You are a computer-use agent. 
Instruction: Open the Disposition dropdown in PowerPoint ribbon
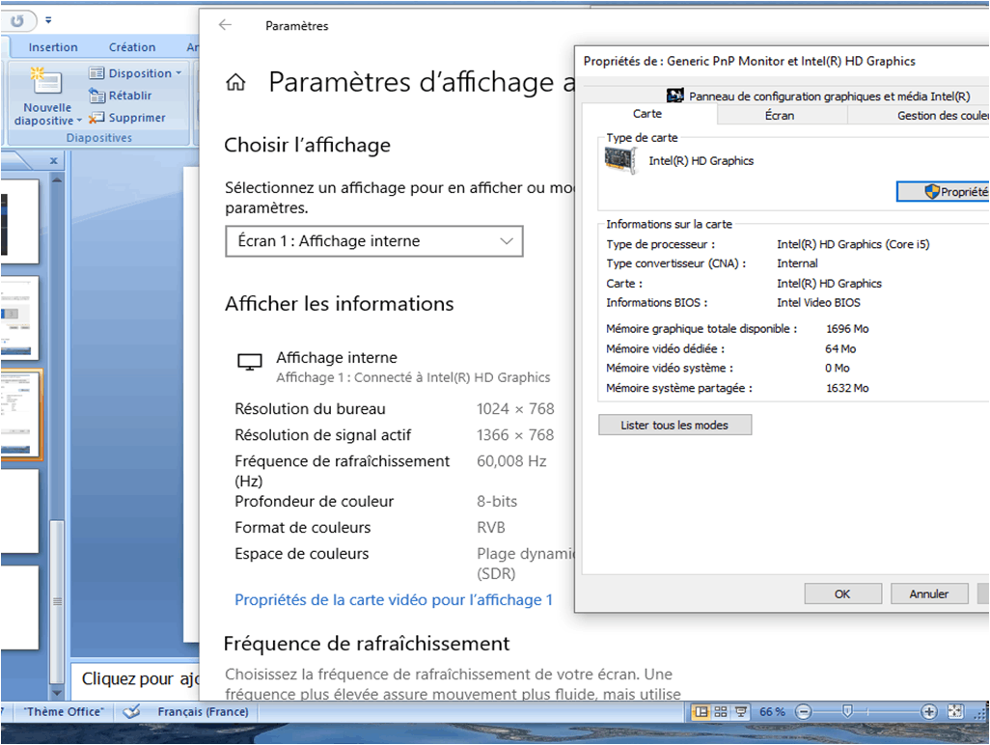(135, 73)
